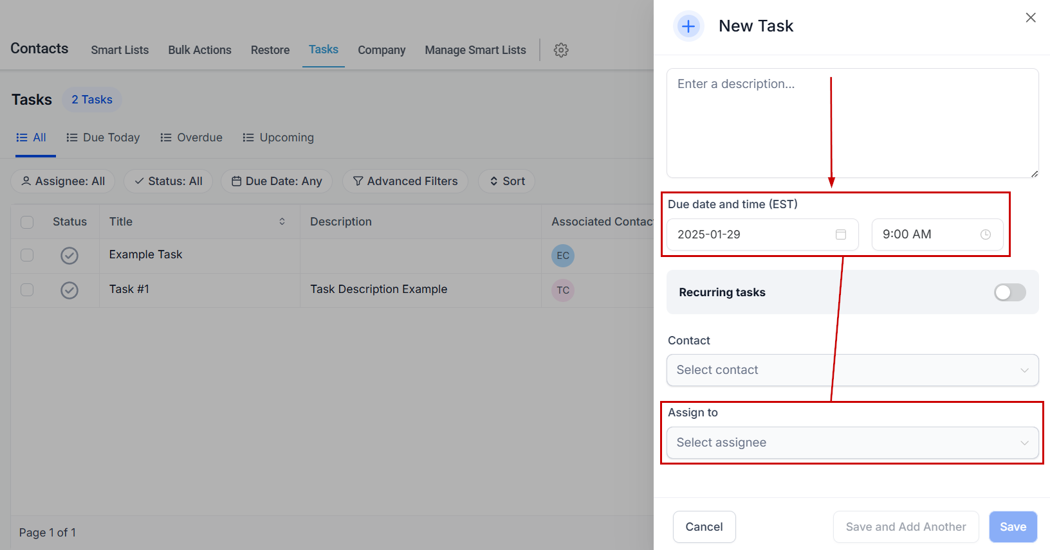Select checkbox for Example Task row
The image size is (1050, 550).
[x=27, y=255]
